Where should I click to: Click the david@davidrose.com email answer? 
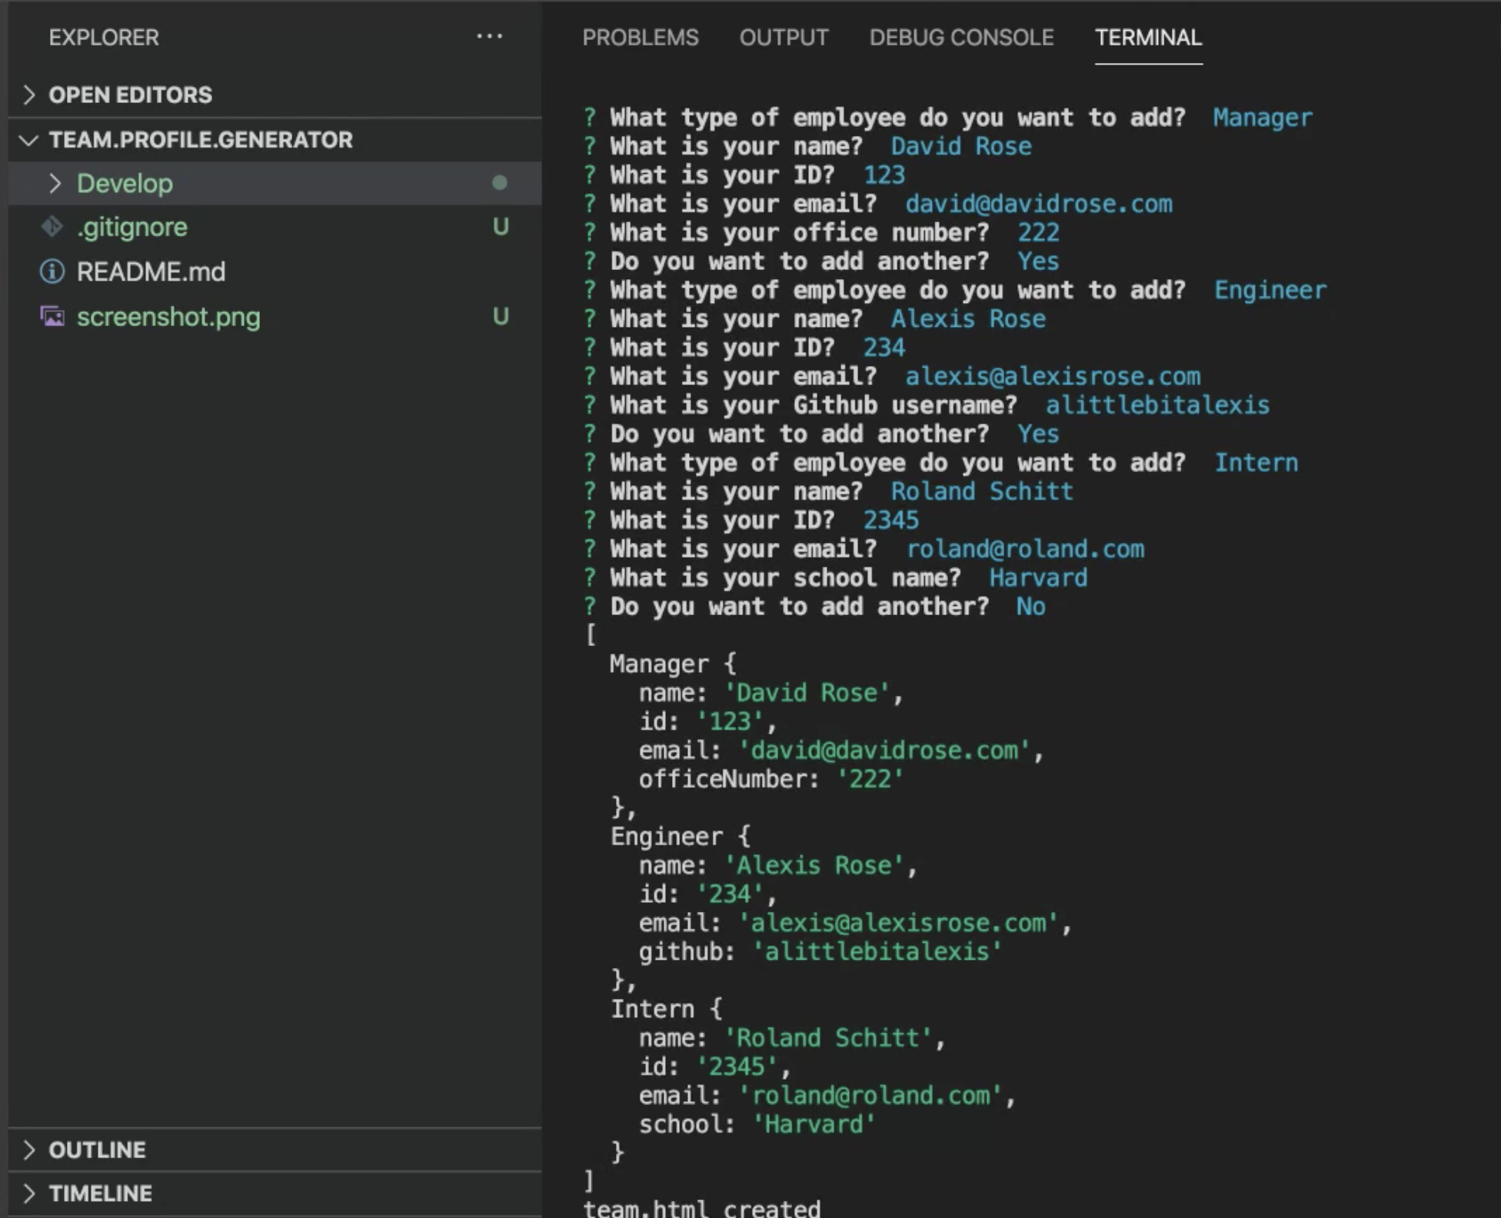click(1039, 204)
